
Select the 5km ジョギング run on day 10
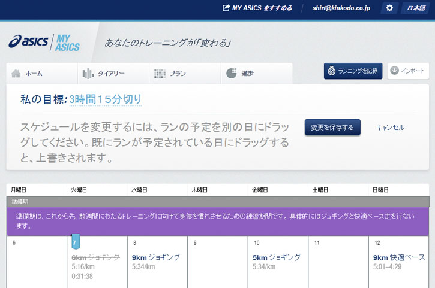point(277,257)
